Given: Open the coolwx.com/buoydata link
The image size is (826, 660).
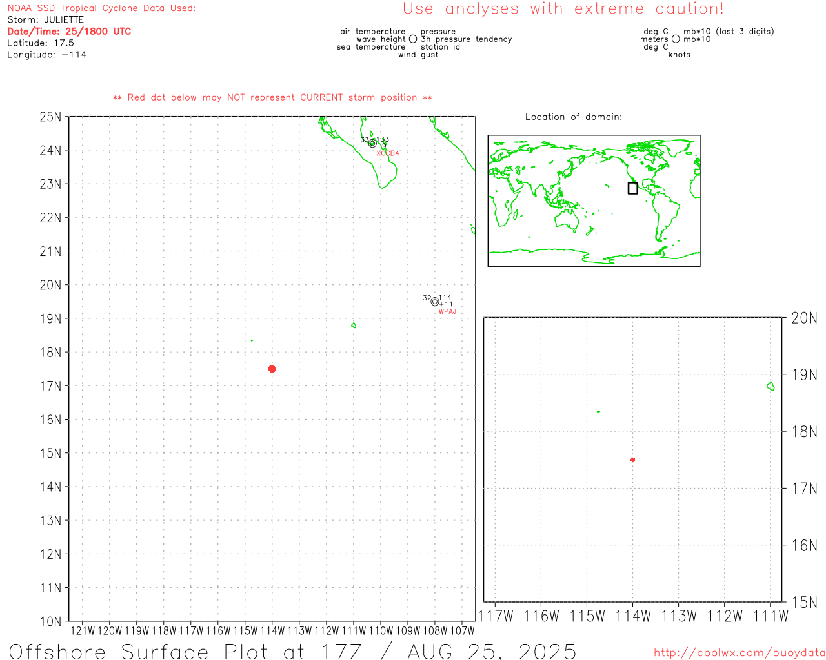Looking at the screenshot, I should [740, 653].
